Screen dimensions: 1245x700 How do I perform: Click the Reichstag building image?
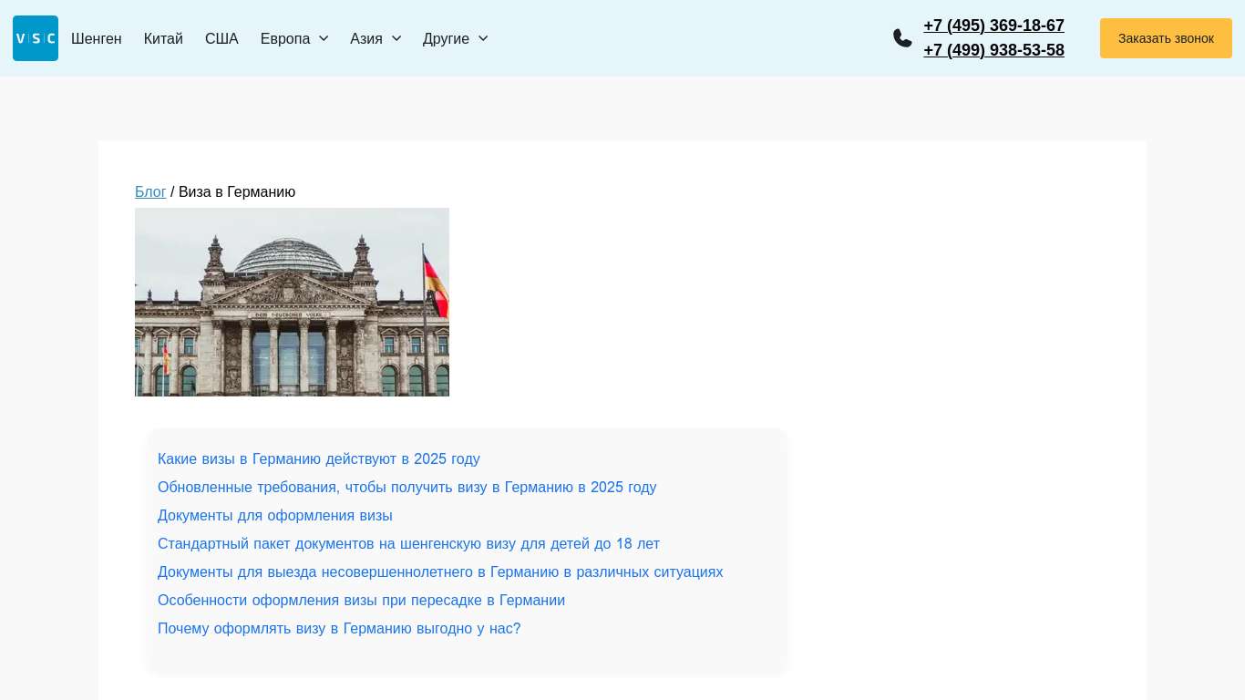coord(292,302)
